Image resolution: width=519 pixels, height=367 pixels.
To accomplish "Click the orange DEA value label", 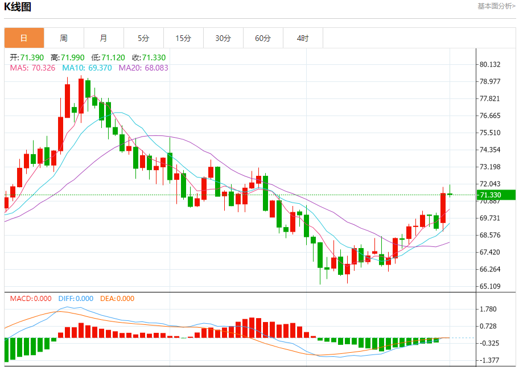I will 117,299.
